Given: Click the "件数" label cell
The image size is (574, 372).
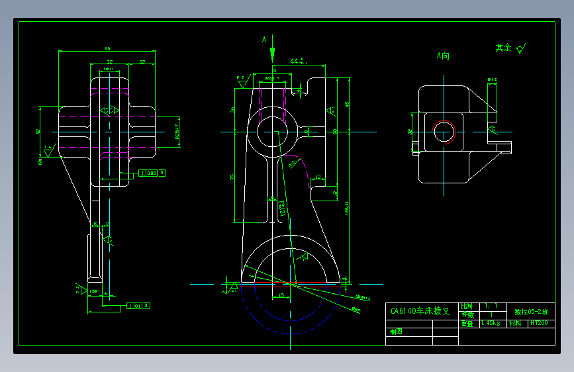Looking at the screenshot, I should [467, 315].
